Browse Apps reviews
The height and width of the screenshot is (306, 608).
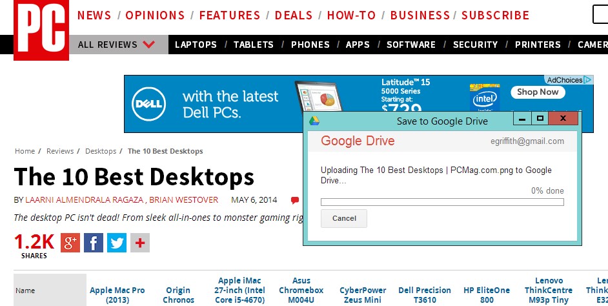pyautogui.click(x=358, y=45)
